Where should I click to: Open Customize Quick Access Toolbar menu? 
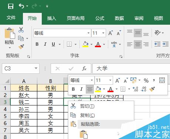coord(47,6)
